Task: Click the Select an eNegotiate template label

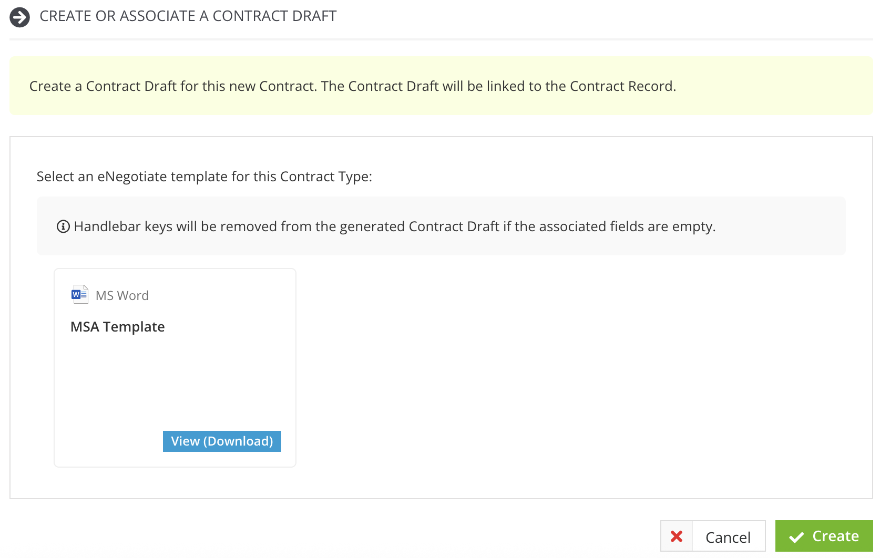Action: (x=204, y=177)
